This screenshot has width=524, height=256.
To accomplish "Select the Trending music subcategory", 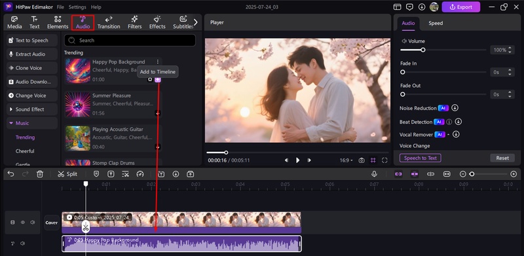I will click(x=25, y=137).
